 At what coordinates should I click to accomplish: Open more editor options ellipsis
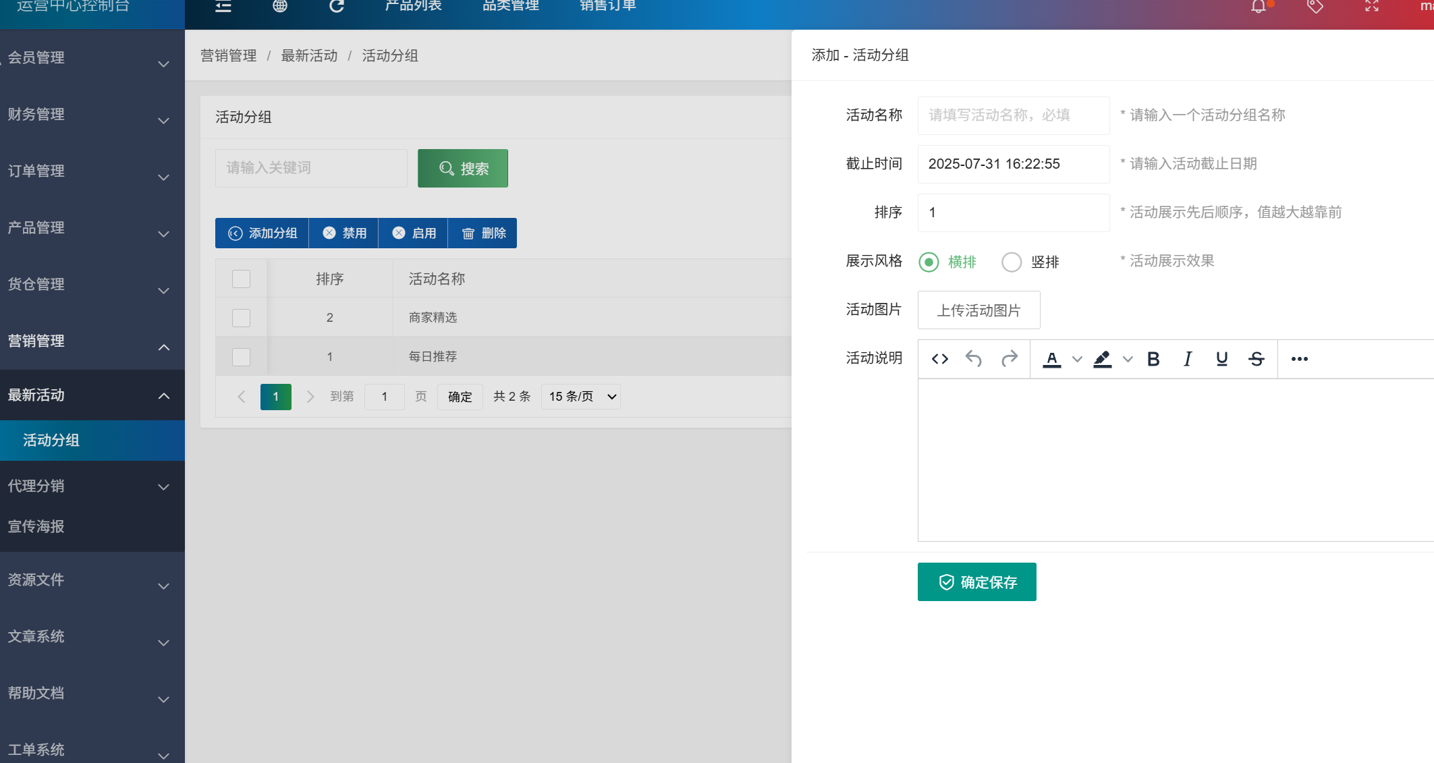point(1300,359)
